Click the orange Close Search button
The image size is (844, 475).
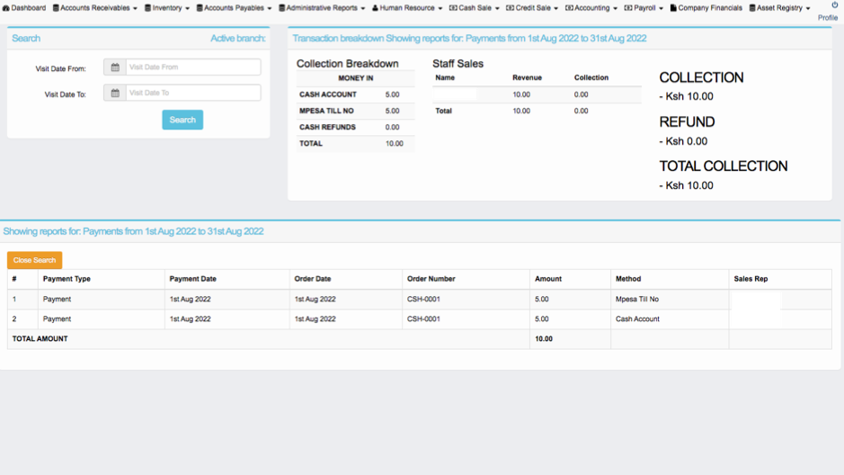pyautogui.click(x=34, y=260)
